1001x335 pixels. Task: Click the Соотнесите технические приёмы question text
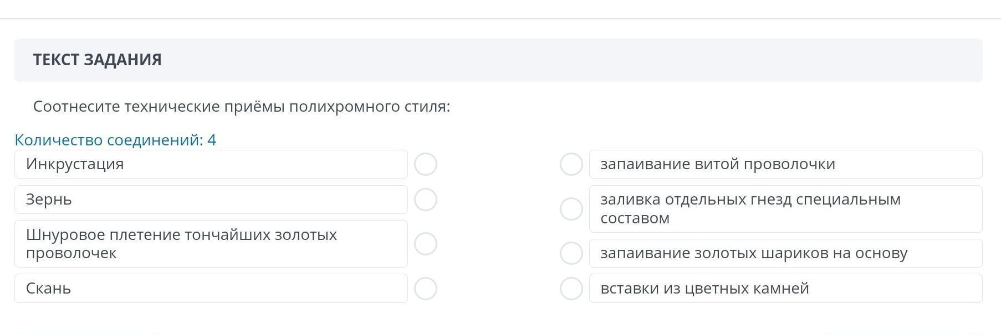[x=242, y=106]
